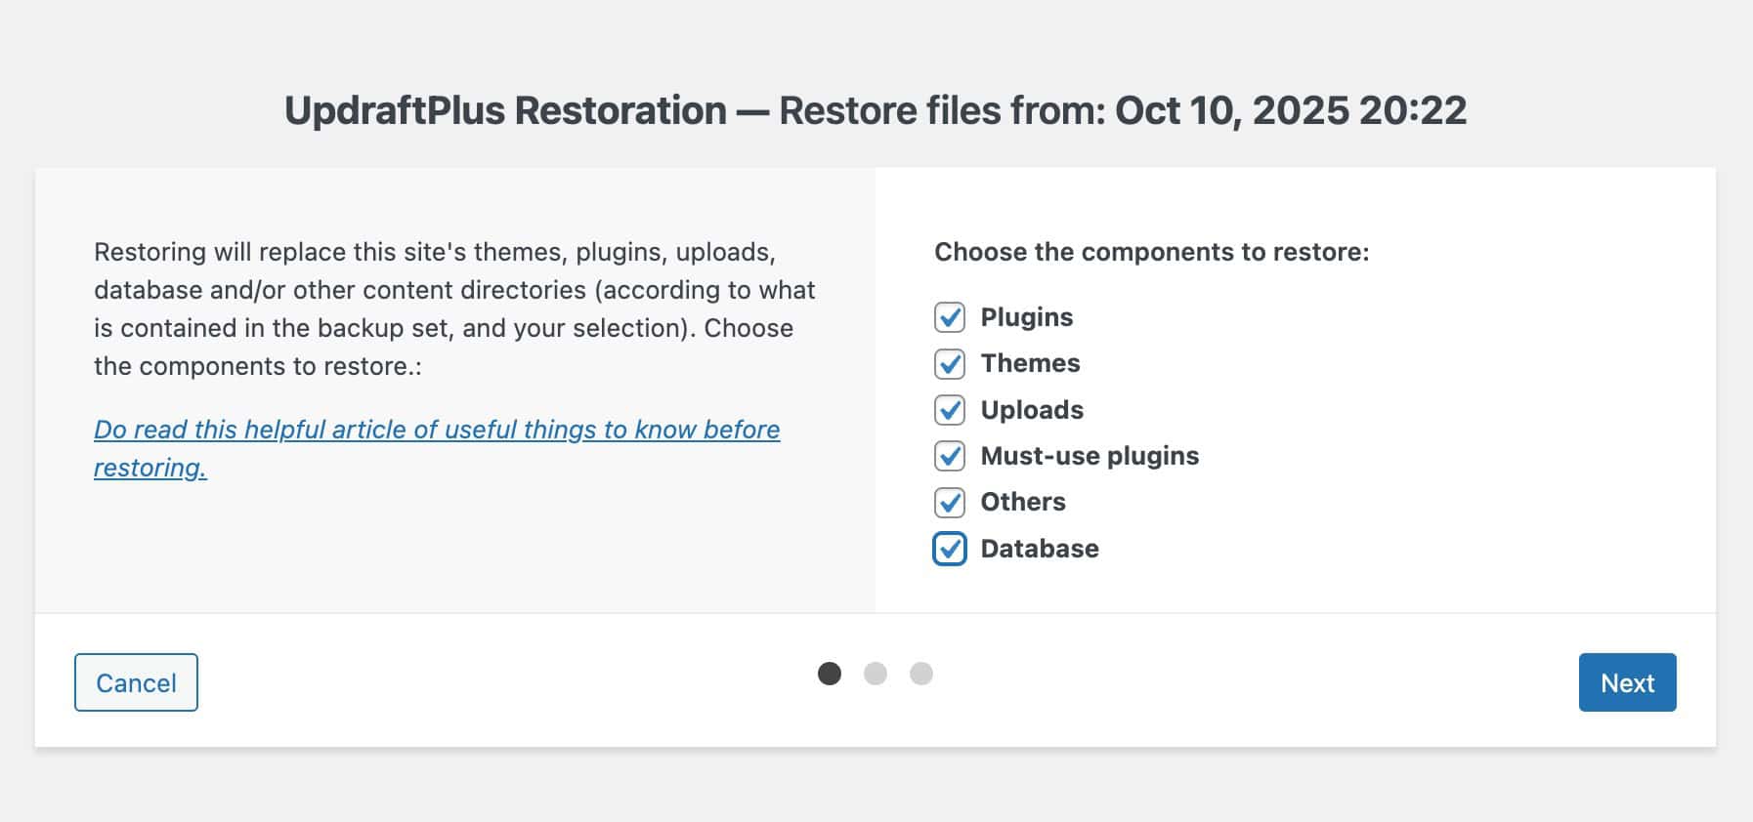
Task: Click the Next button
Action: pyautogui.click(x=1627, y=682)
